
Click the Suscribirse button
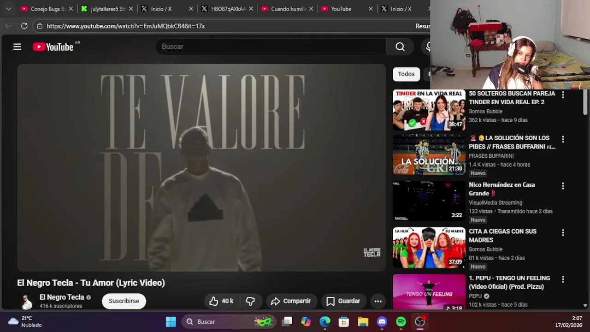click(124, 301)
